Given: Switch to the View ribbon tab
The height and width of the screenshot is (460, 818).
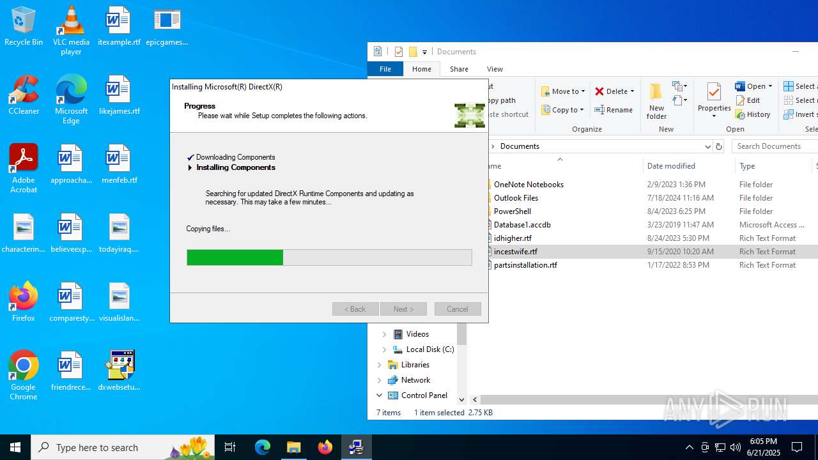Looking at the screenshot, I should tap(495, 69).
